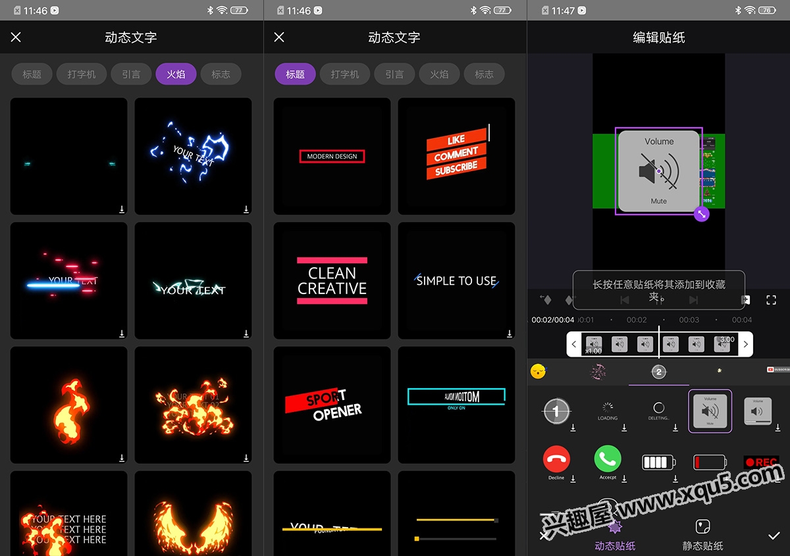Jump to previous keyframe with skip-back icon
Screen dimensions: 790x556
(625, 300)
